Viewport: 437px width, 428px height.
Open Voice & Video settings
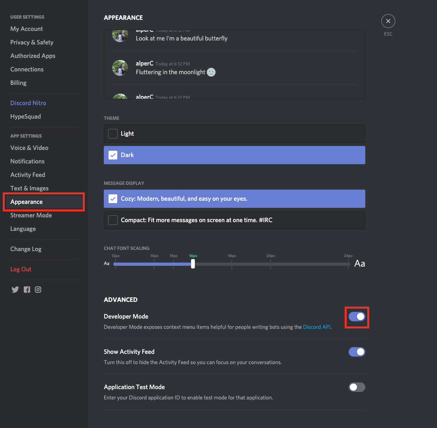point(29,148)
